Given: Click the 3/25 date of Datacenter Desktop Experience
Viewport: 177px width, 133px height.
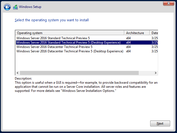Looking at the screenshot, I should (x=155, y=51).
